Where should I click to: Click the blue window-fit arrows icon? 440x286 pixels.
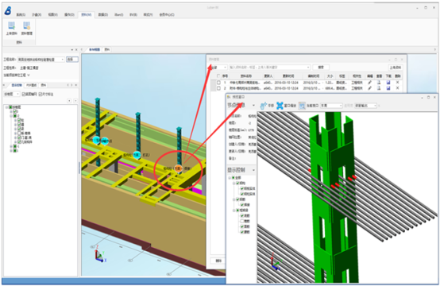[280, 106]
